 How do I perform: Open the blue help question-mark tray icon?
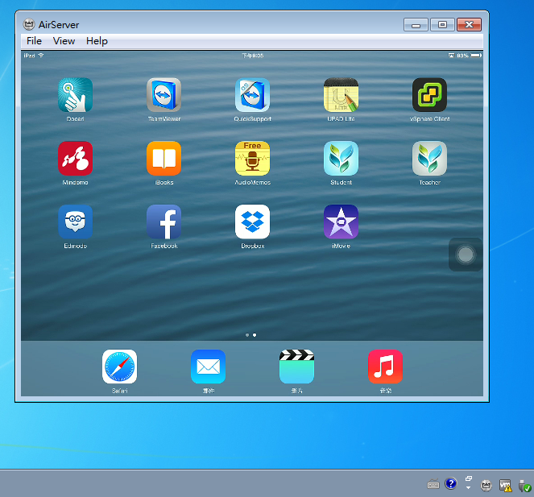[x=450, y=483]
